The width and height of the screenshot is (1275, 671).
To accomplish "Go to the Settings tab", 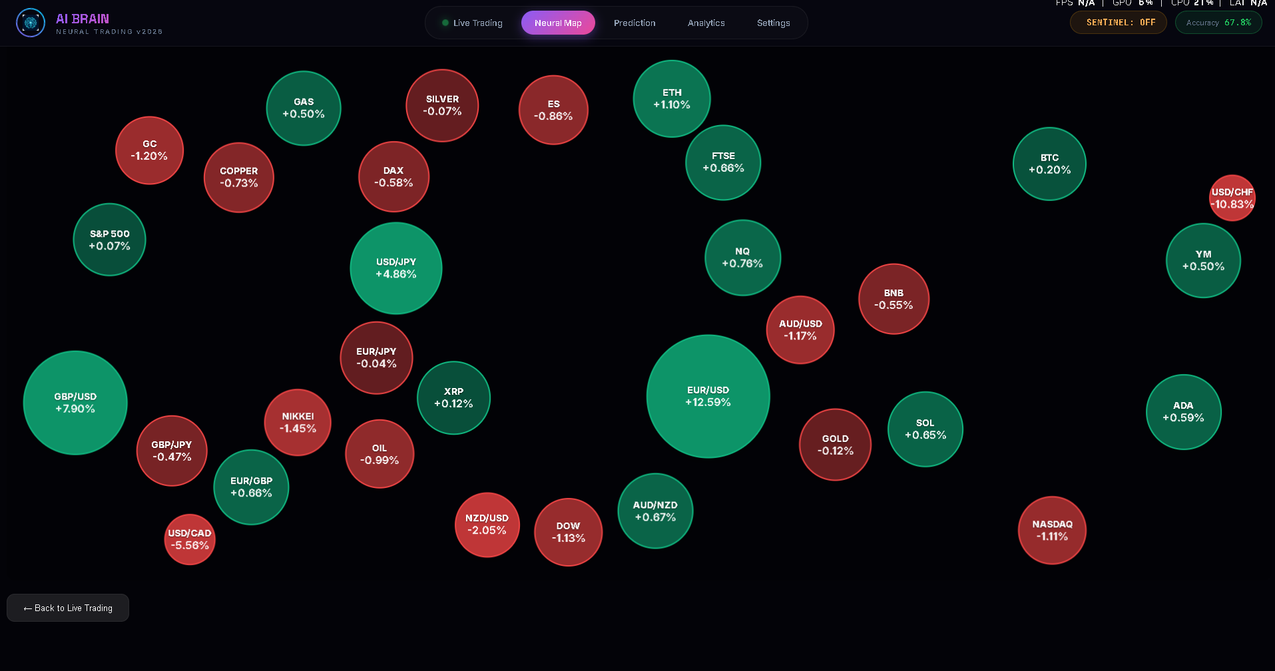I will coord(773,23).
